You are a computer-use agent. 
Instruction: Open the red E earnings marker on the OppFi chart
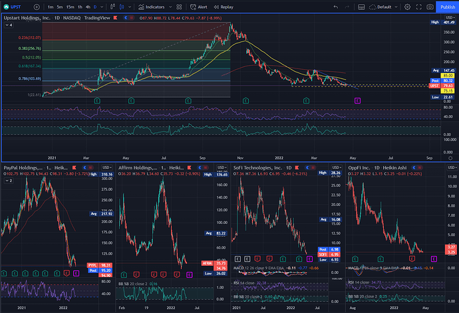412,259
